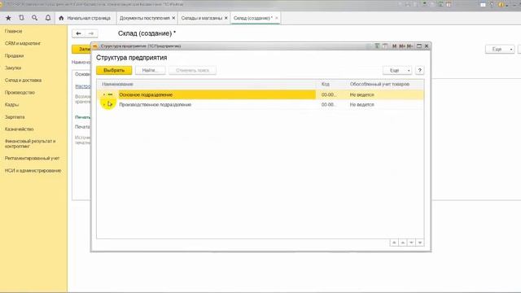Open the notifications bell icon

(x=48, y=18)
